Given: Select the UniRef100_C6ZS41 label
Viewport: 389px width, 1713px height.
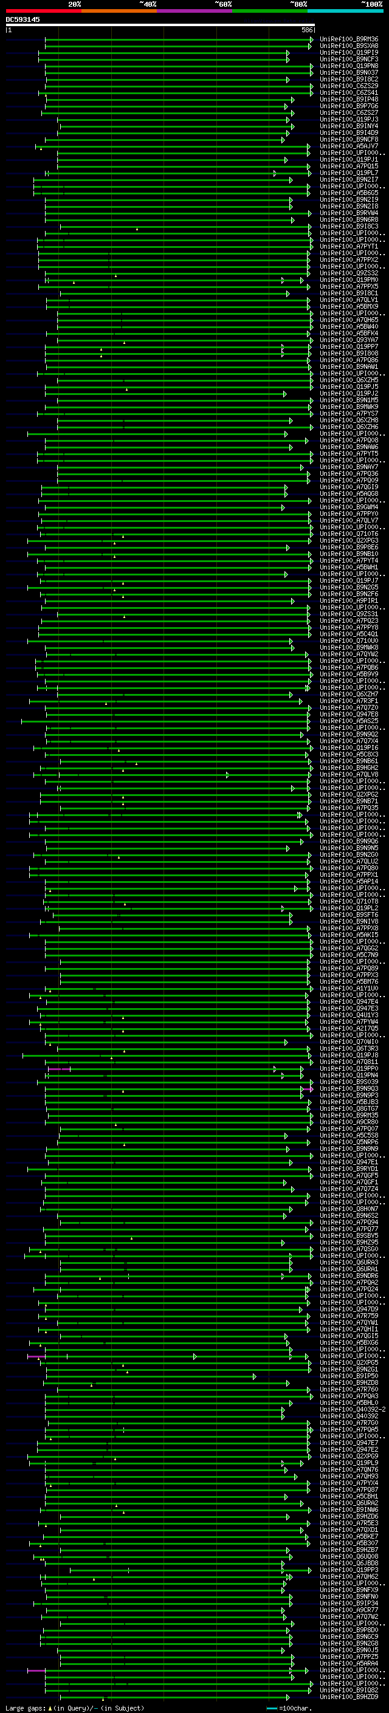Looking at the screenshot, I should (349, 92).
